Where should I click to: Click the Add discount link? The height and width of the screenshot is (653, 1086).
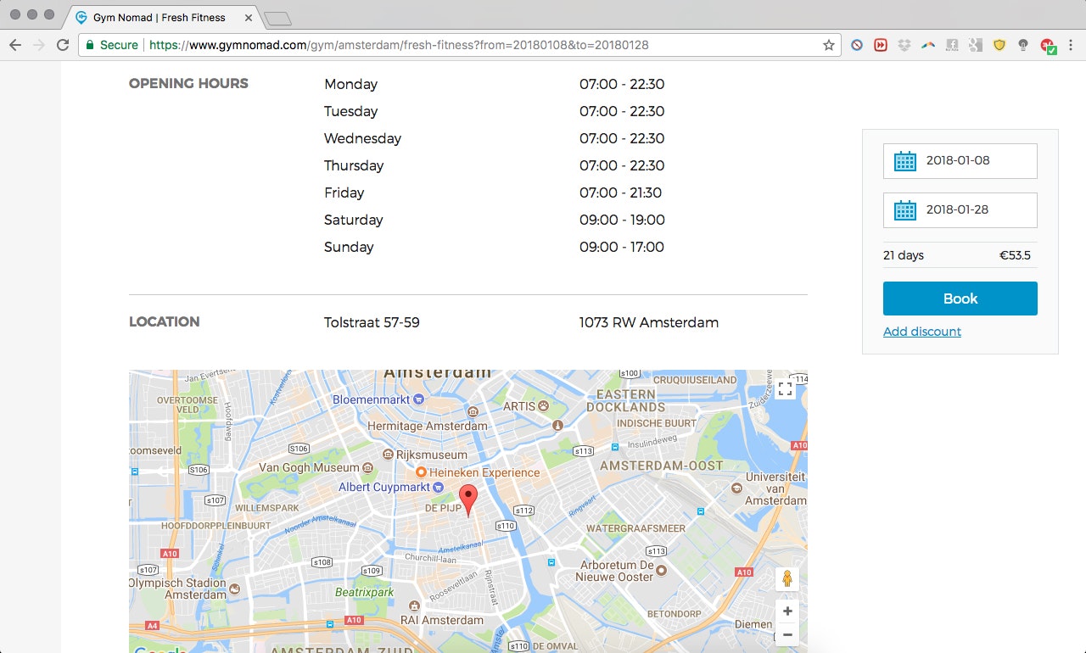(x=922, y=332)
